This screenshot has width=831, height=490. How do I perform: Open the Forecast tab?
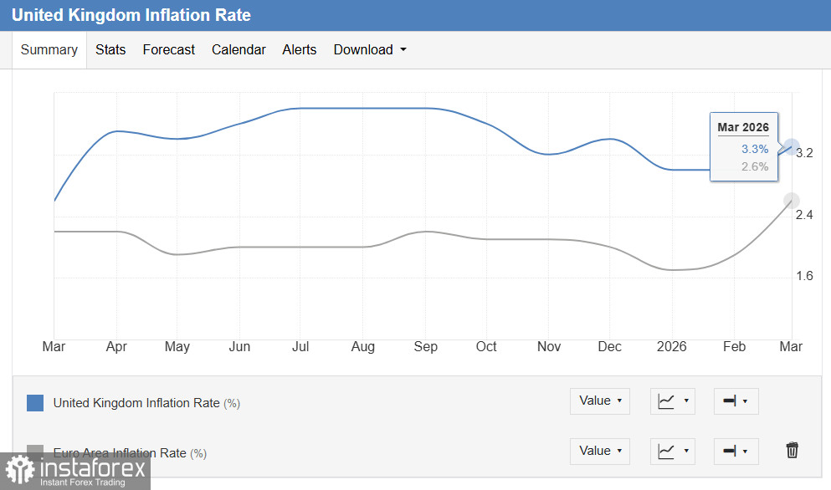(x=168, y=50)
